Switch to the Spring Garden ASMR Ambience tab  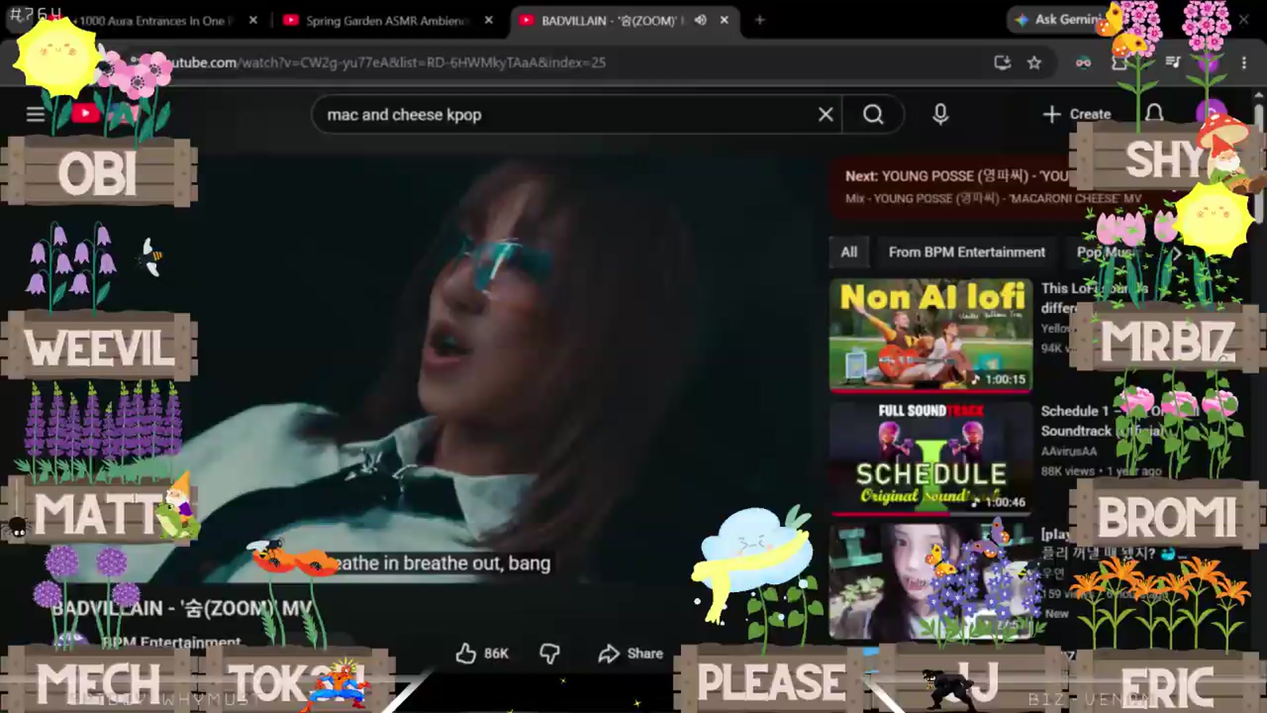pyautogui.click(x=388, y=20)
